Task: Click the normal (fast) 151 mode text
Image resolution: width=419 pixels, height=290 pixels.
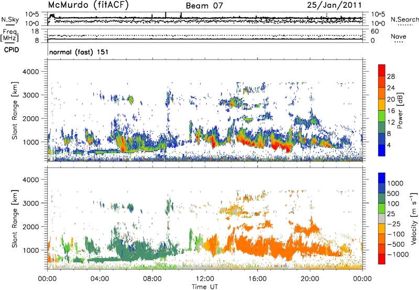Action: (79, 52)
